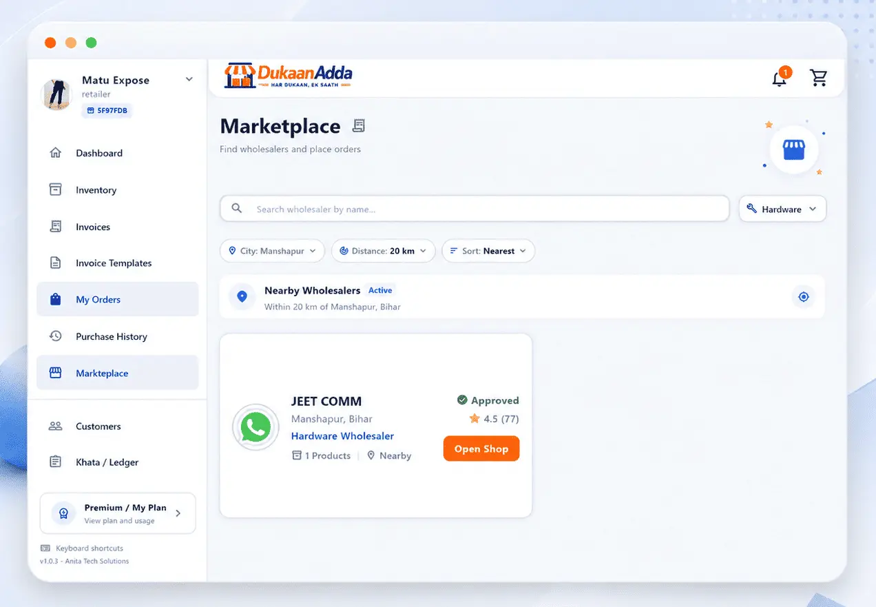Click the receipt icon beside Marketplace heading
Image resolution: width=876 pixels, height=607 pixels.
click(359, 125)
